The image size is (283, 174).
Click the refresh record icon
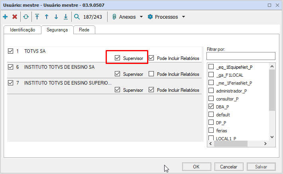(x=26, y=17)
